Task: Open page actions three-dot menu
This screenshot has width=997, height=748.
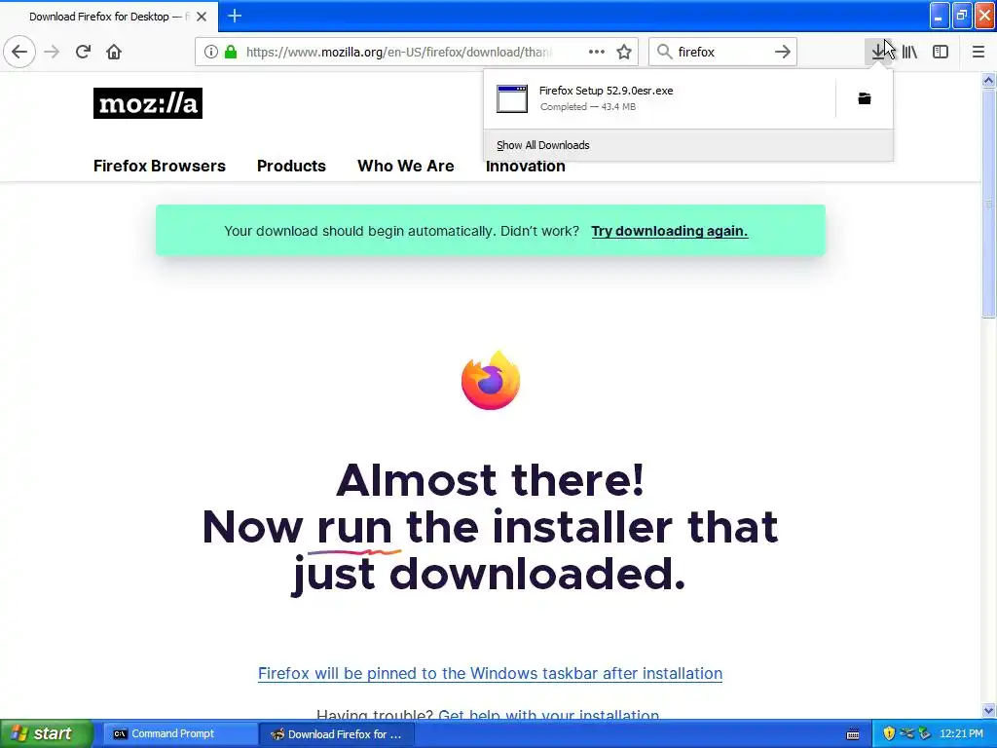Action: pyautogui.click(x=597, y=52)
